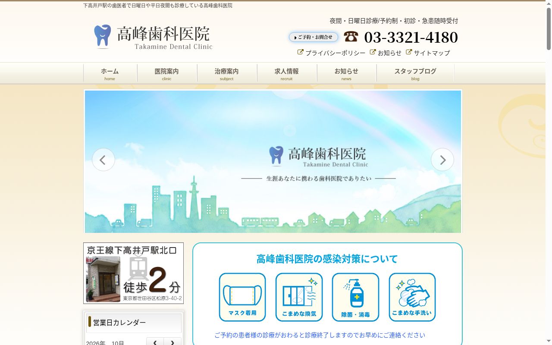Screen dimensions: 552x345
Task: Click the 除菌・消毒 sanitizer icon
Action: tap(355, 297)
